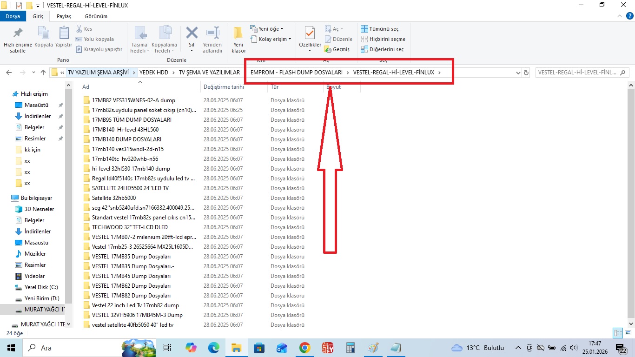
Task: Open Videolar in the sidebar
Action: [x=34, y=276]
